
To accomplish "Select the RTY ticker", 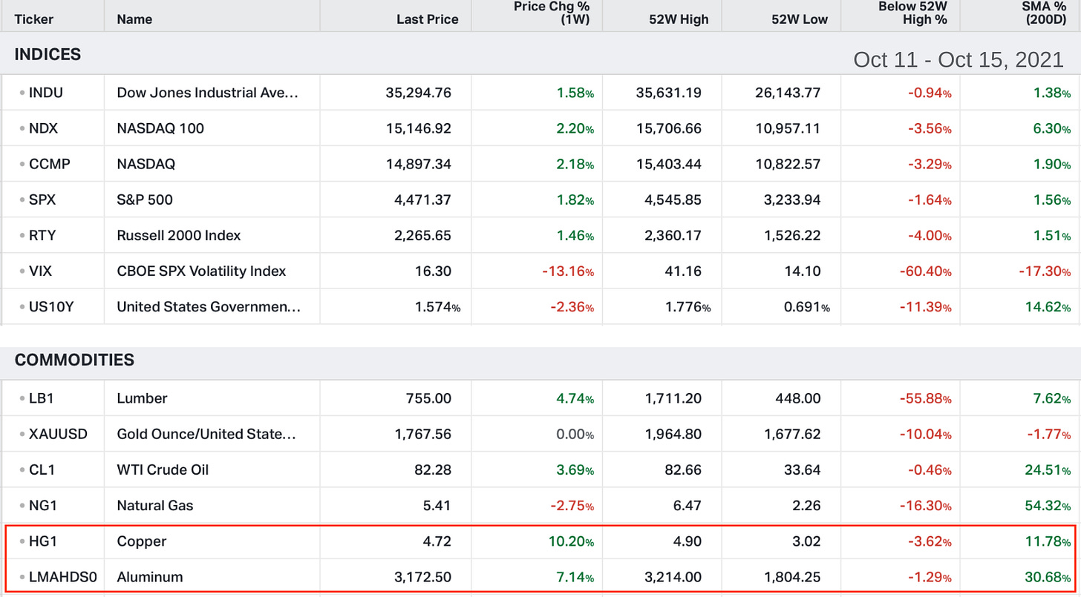I will pyautogui.click(x=42, y=235).
